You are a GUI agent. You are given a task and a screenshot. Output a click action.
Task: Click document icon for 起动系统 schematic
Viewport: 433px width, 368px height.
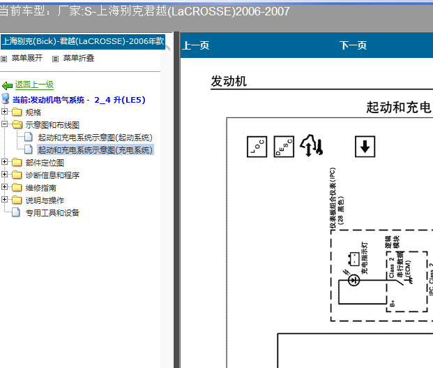(29, 137)
